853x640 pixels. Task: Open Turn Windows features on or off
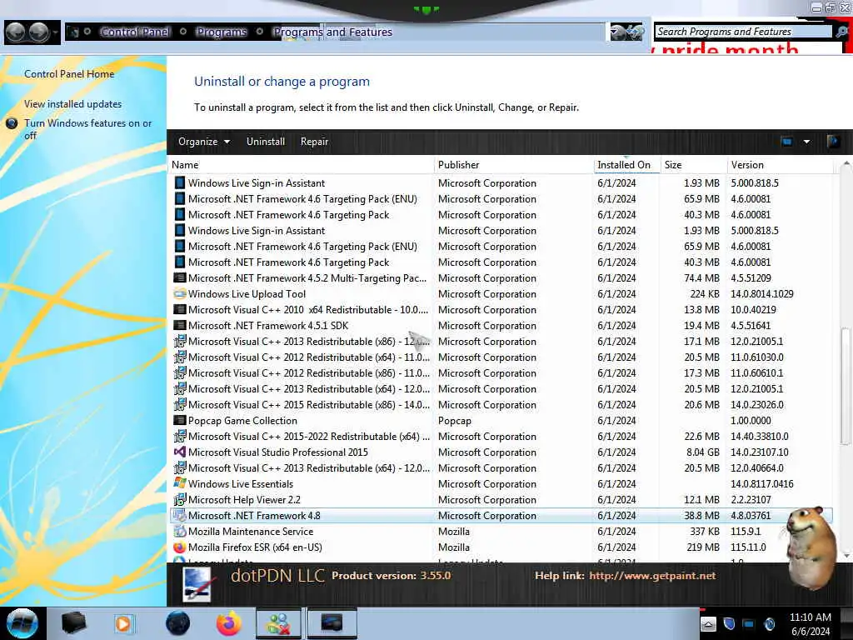coord(87,129)
